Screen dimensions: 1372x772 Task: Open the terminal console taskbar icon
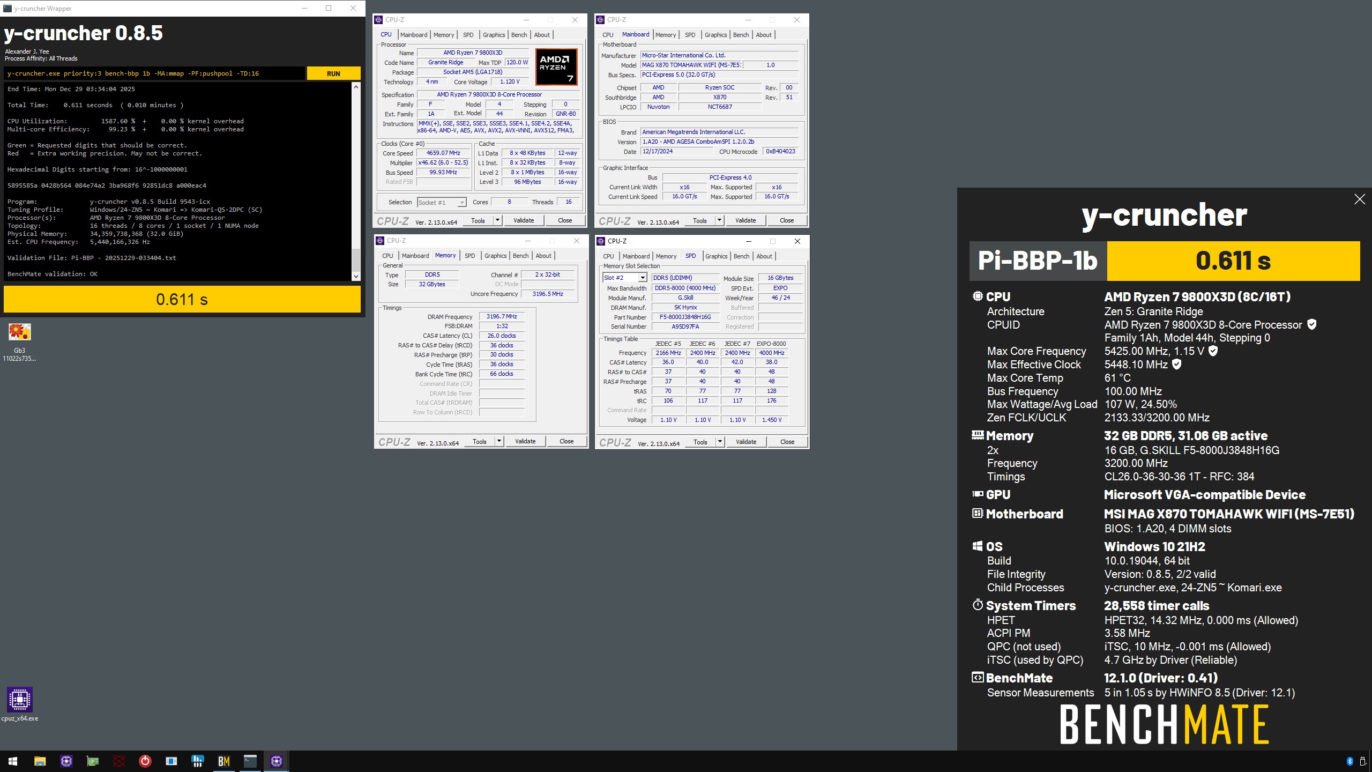click(250, 761)
